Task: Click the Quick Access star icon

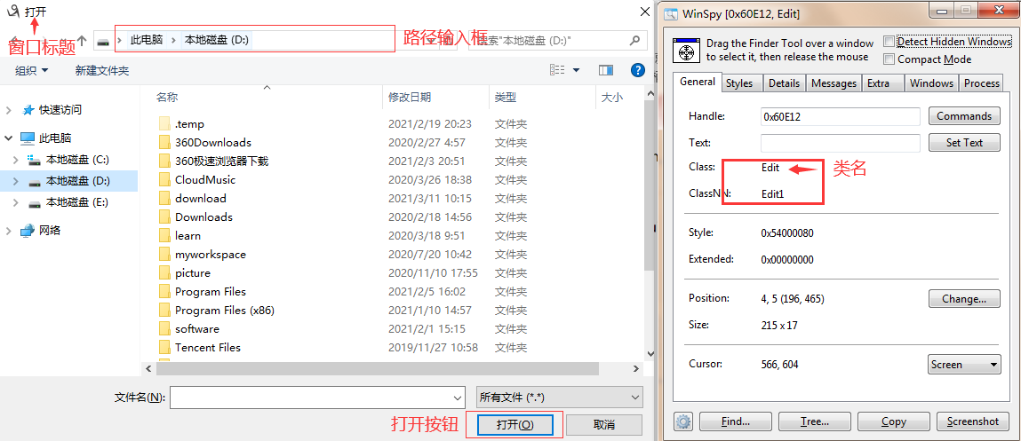Action: point(28,110)
